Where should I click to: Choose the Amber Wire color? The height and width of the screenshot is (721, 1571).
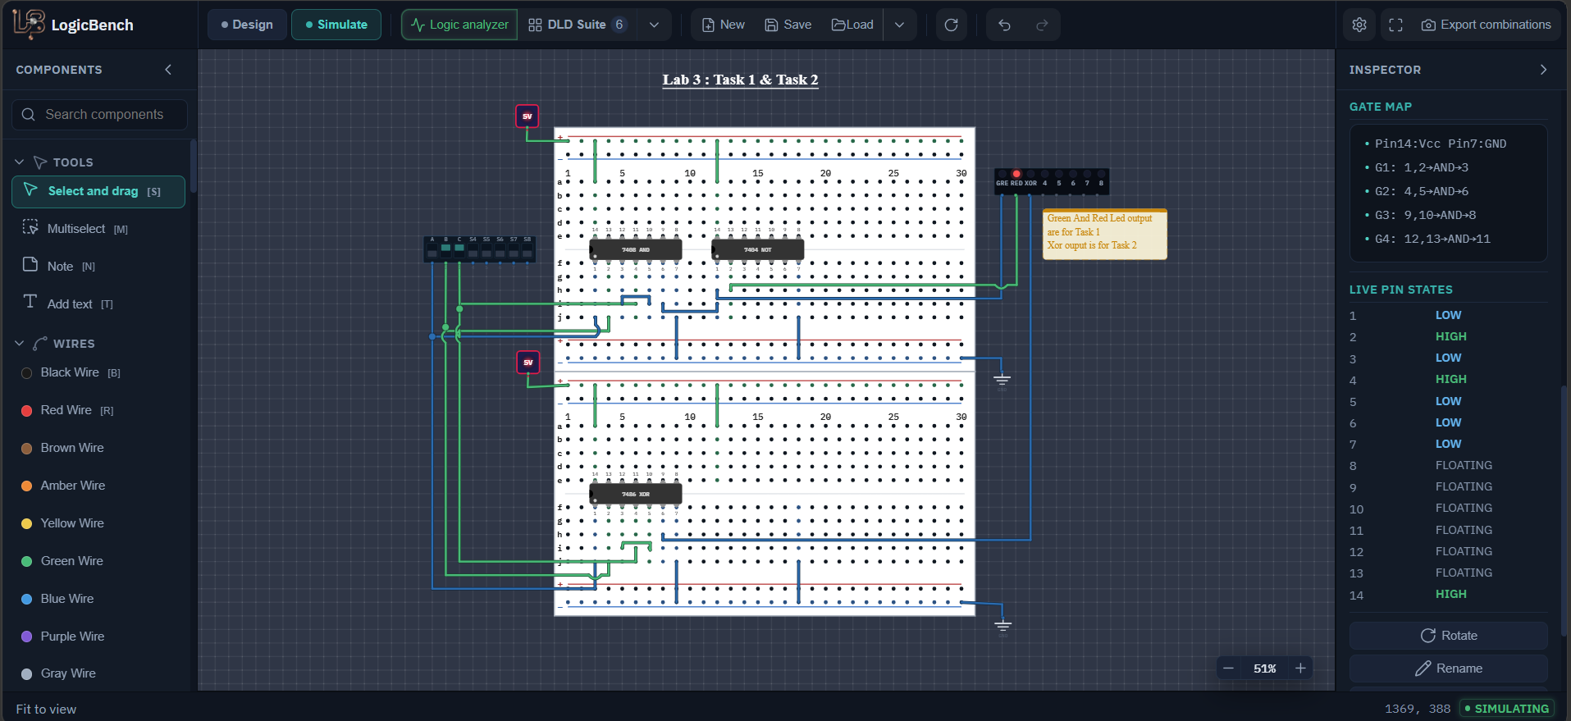tap(98, 486)
